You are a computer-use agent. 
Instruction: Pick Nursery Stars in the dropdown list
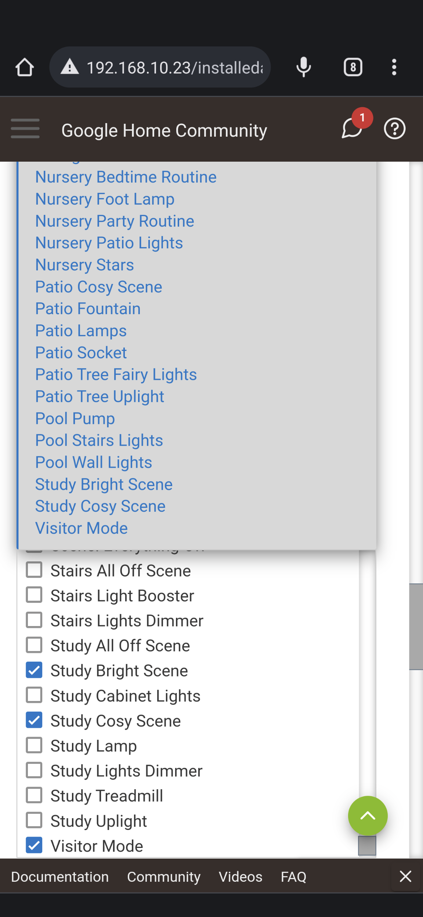click(84, 265)
